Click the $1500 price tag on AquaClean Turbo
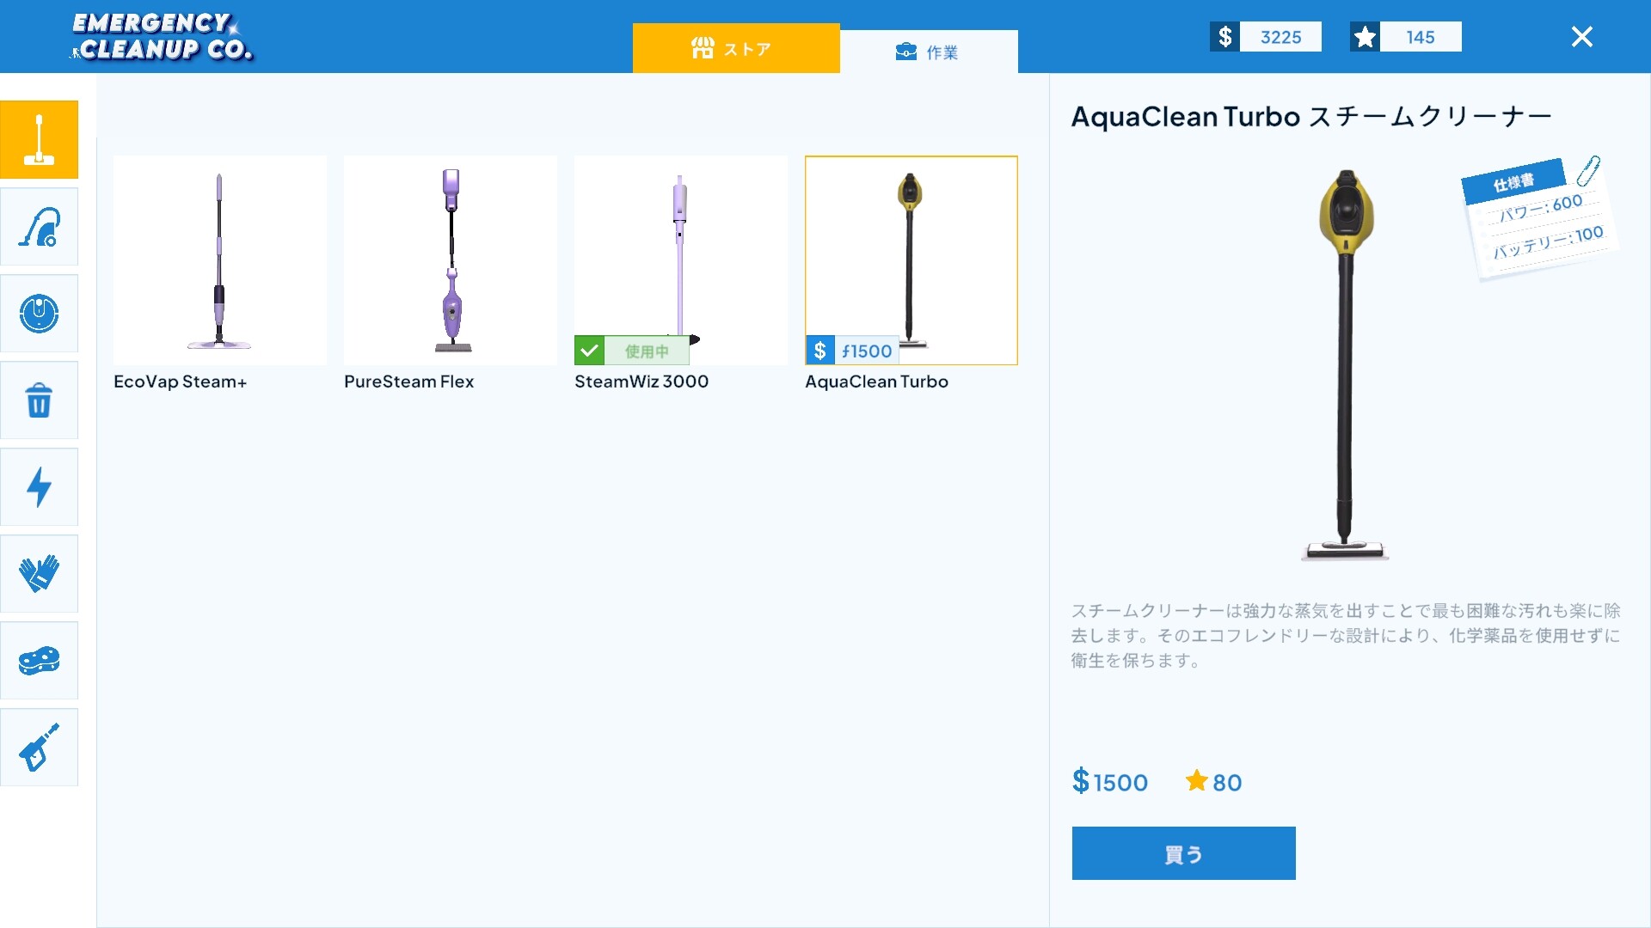This screenshot has height=928, width=1651. click(852, 351)
